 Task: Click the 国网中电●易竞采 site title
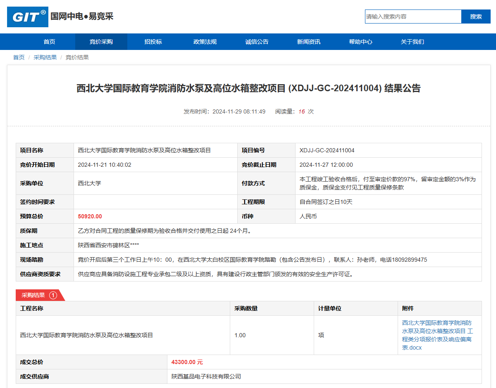[x=82, y=17]
